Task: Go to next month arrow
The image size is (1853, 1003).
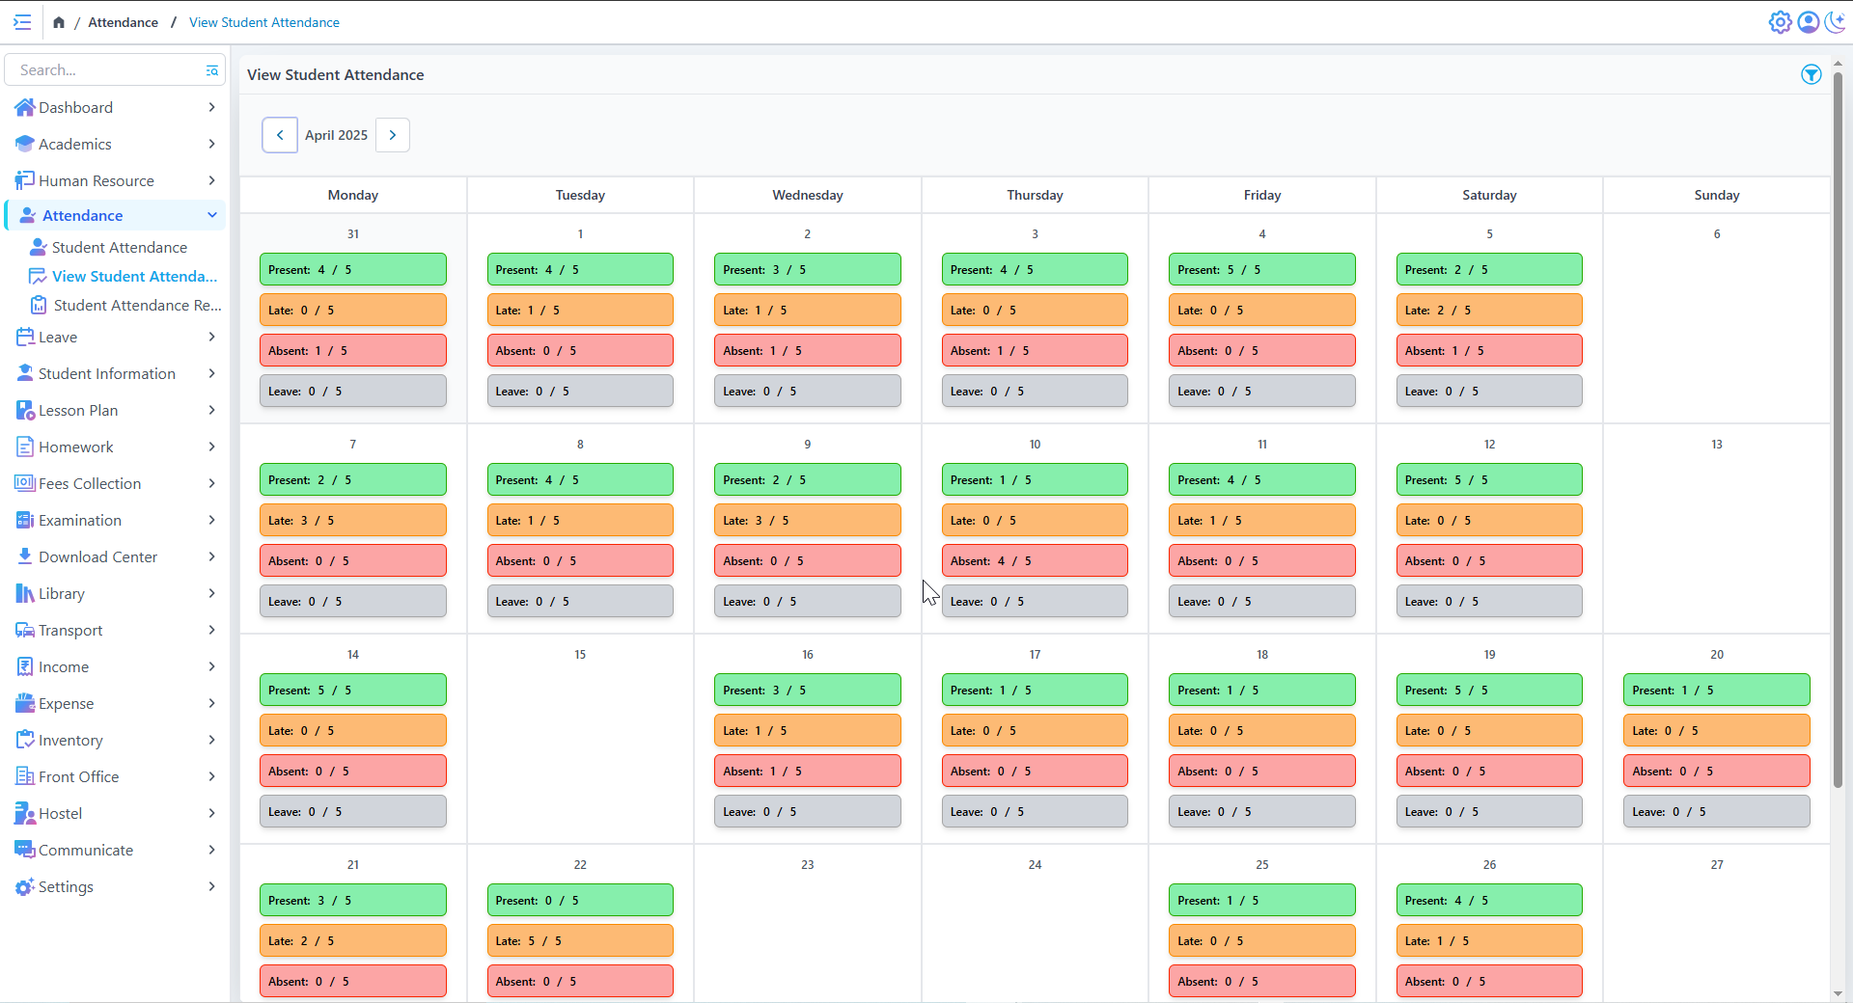Action: click(x=393, y=135)
